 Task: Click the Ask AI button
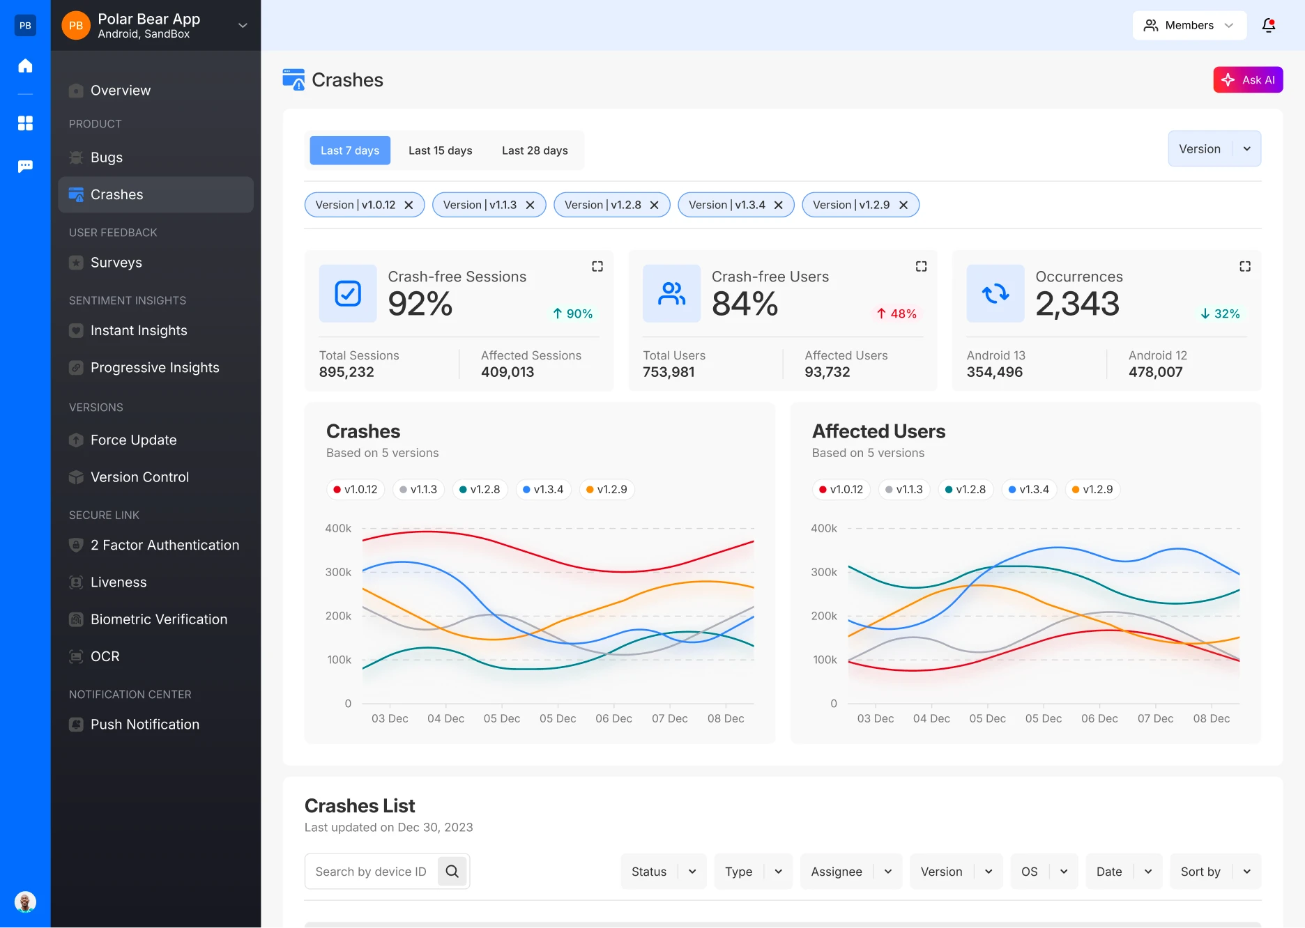point(1248,80)
